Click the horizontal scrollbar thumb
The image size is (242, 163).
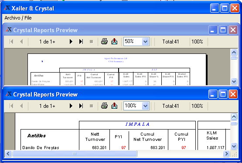coord(75,153)
